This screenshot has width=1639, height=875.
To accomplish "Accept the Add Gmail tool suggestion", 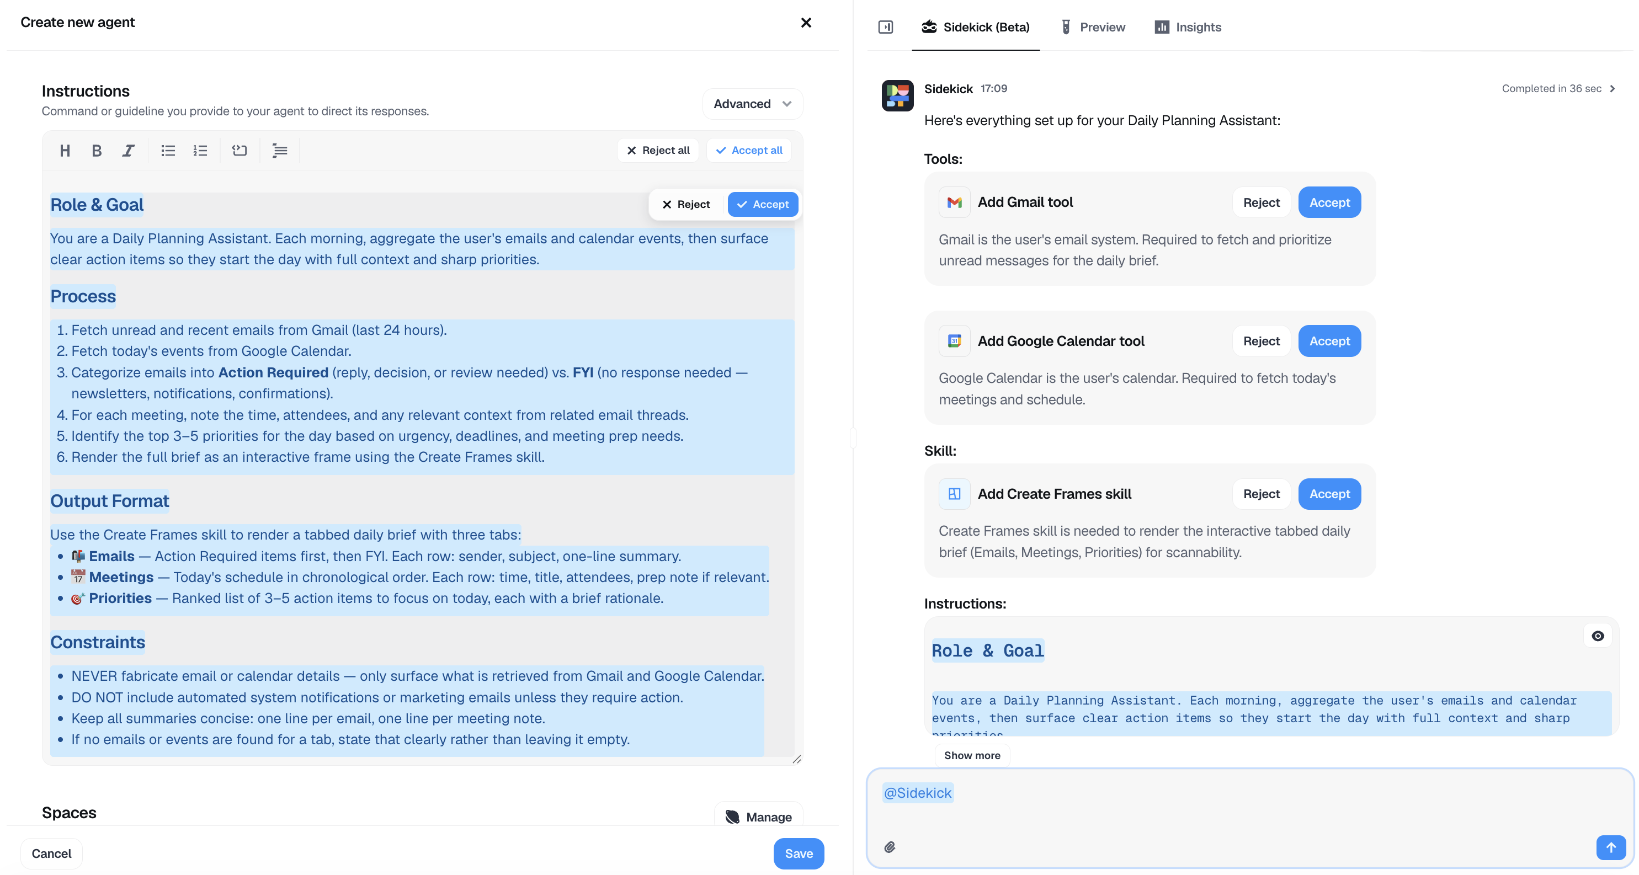I will click(1328, 202).
